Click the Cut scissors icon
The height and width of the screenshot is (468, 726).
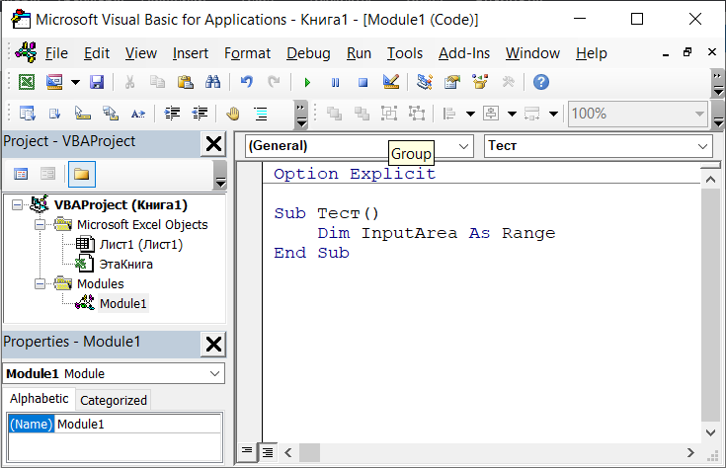[130, 82]
